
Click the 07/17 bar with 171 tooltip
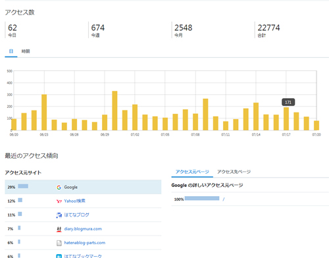pos(286,118)
